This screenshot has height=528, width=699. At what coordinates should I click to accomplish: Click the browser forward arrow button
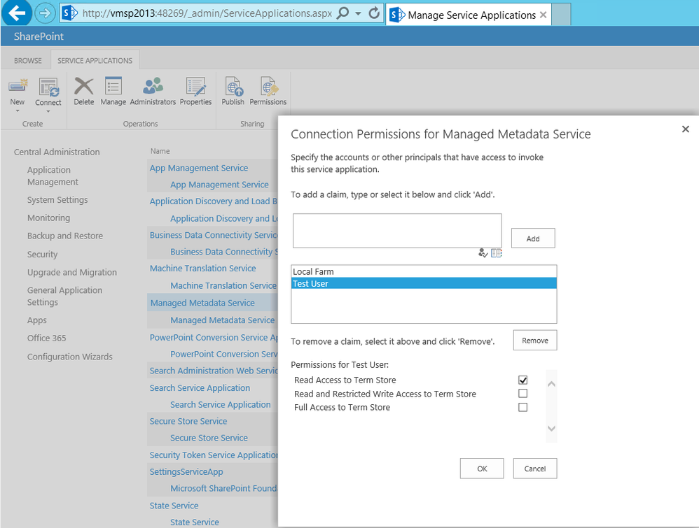(45, 13)
